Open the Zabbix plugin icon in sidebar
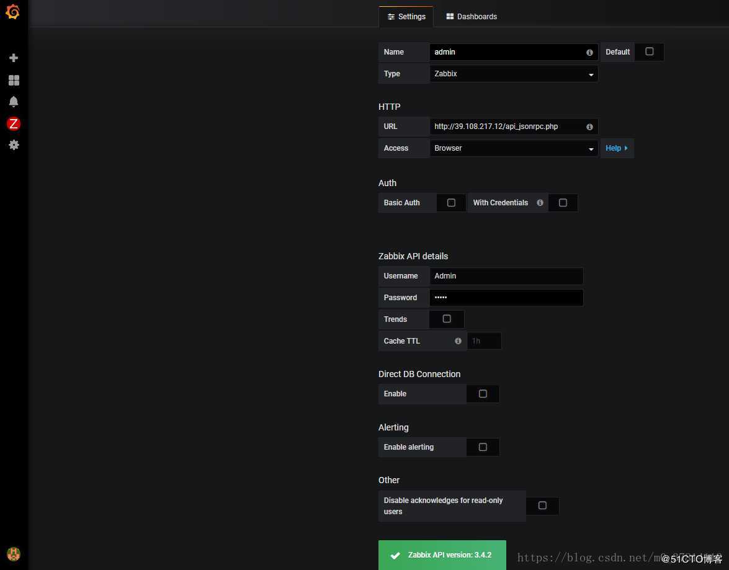 (x=14, y=123)
